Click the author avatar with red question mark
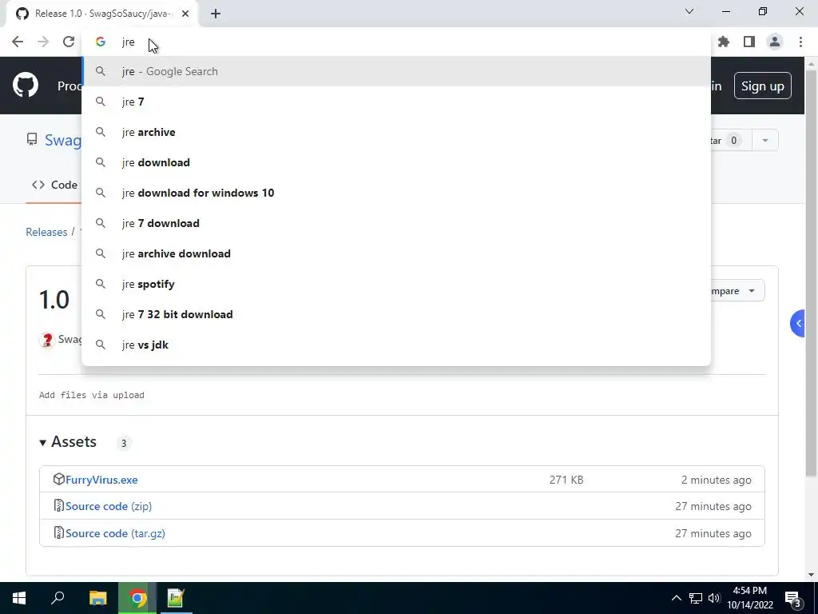This screenshot has height=614, width=818. (x=47, y=340)
